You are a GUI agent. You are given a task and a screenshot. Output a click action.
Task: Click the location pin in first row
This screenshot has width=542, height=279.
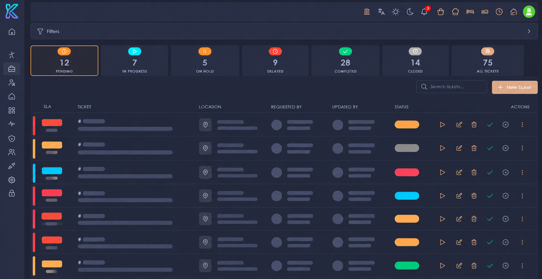click(205, 125)
